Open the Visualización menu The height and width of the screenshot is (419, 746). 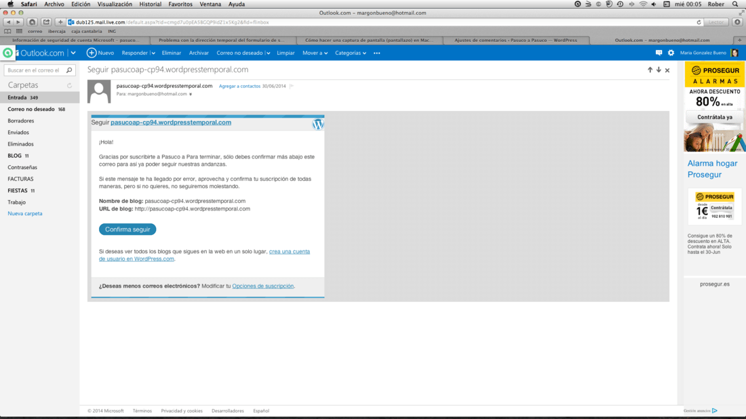[x=115, y=4]
